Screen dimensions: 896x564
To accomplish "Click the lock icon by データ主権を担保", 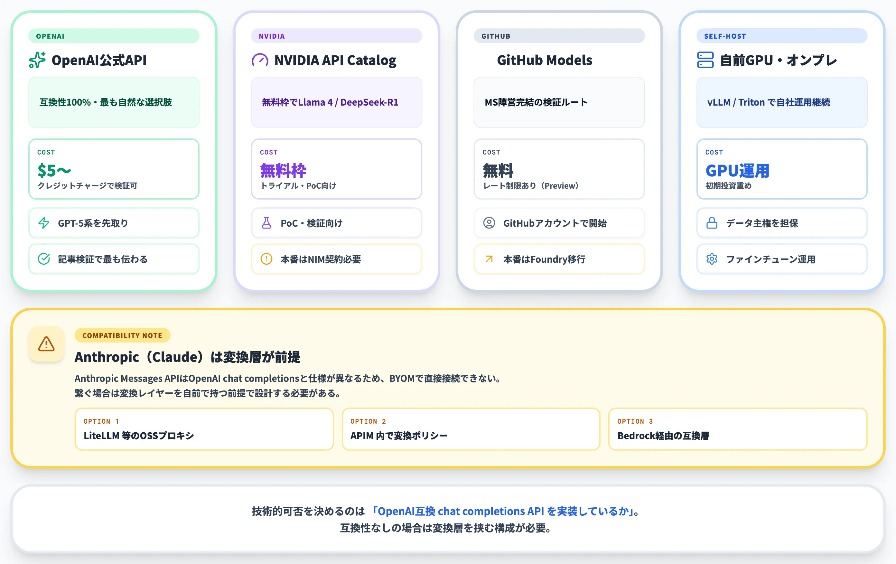I will coord(712,223).
